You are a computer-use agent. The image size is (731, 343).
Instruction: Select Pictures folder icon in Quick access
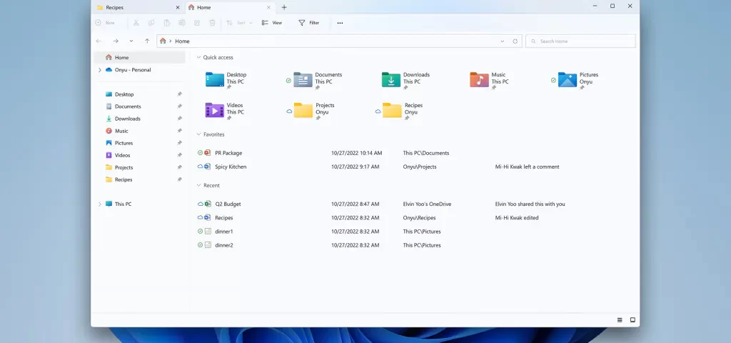click(x=568, y=79)
